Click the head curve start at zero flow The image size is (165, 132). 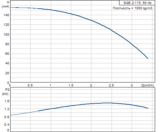pos(11,7)
